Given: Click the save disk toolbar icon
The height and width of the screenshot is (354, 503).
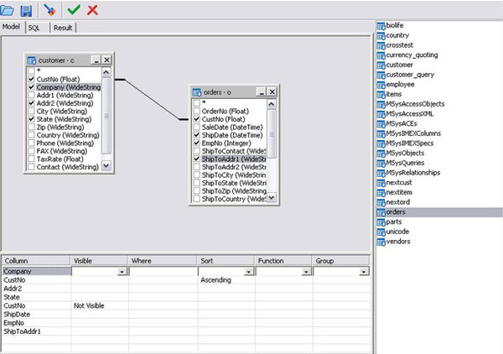Looking at the screenshot, I should point(26,10).
